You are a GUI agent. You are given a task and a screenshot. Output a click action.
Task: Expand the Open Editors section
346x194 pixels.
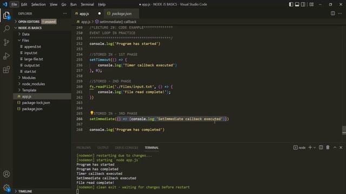pos(29,22)
